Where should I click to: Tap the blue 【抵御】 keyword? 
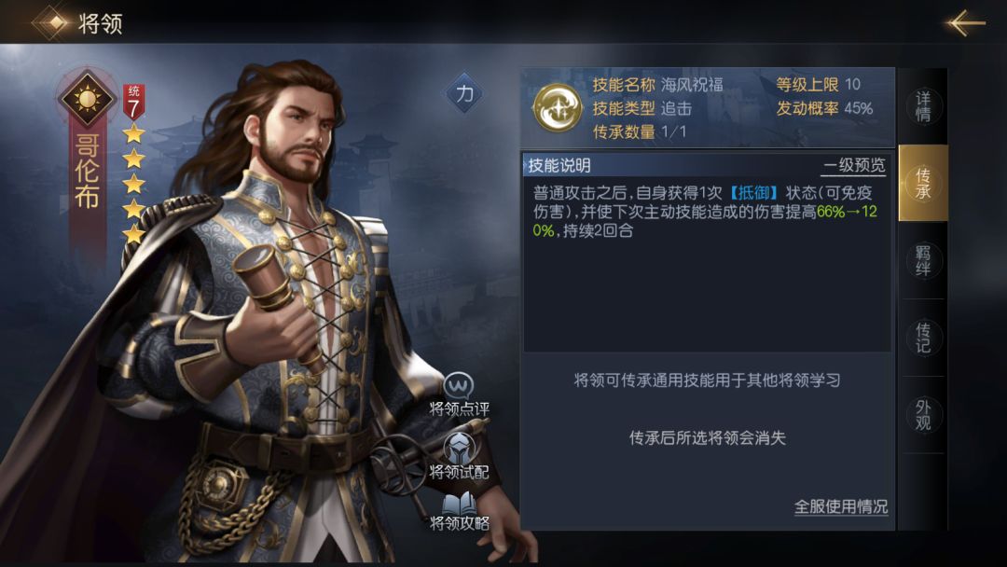754,193
